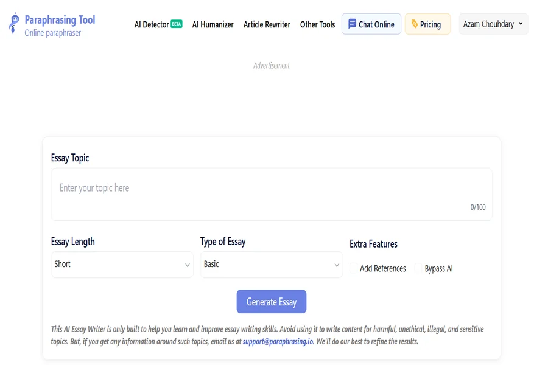The height and width of the screenshot is (365, 548).
Task: Select Article Rewriter in the navigation
Action: coord(267,24)
